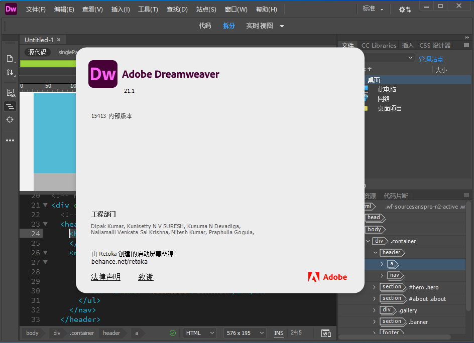Expand the nav node in the DOM tree

click(382, 275)
